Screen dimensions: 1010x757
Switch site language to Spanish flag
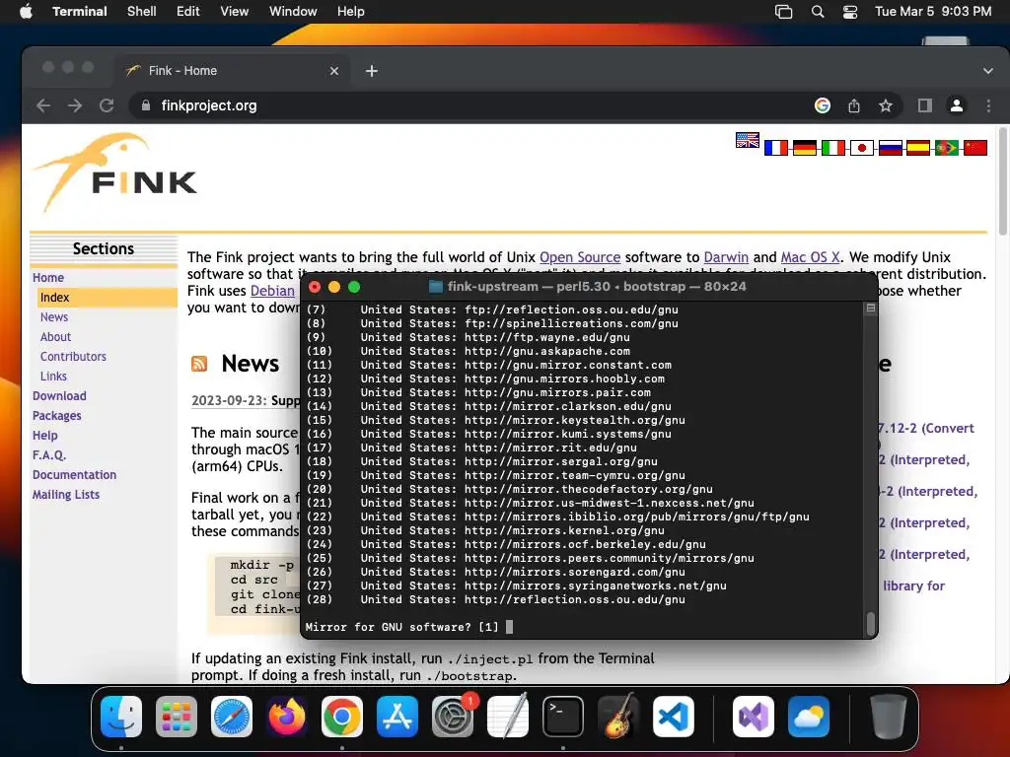point(918,148)
